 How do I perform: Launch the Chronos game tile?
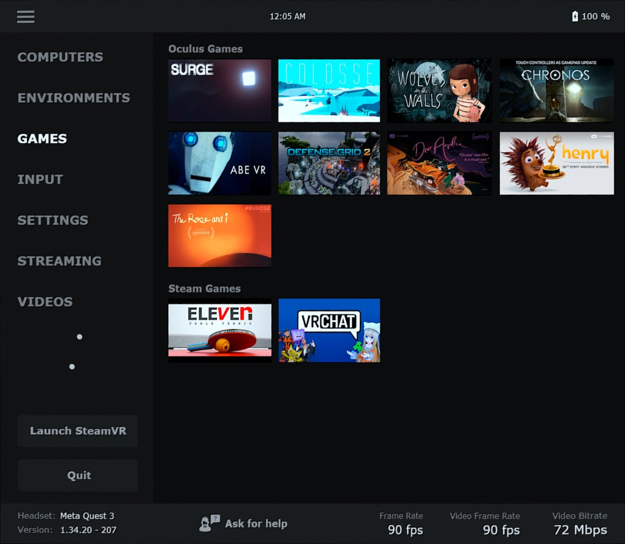(x=557, y=91)
